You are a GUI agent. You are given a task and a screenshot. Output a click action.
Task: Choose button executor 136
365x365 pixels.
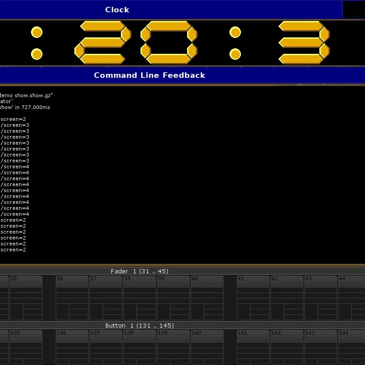pyautogui.click(x=72, y=347)
